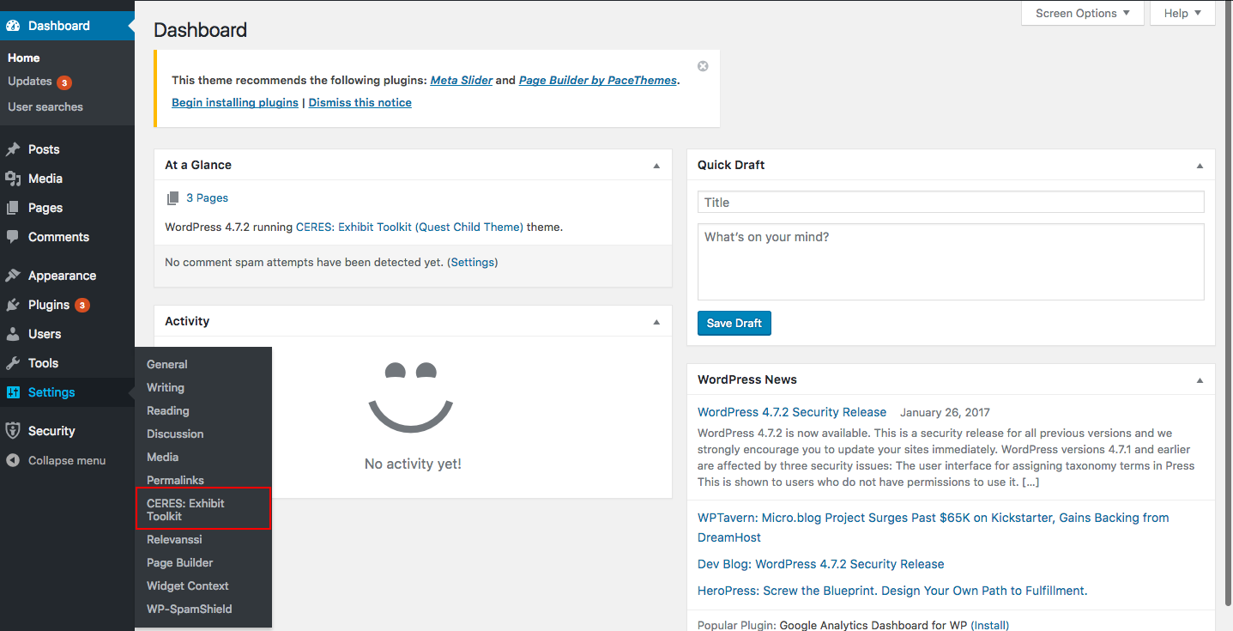Open the 3 Pages link
Viewport: 1233px width, 631px height.
pyautogui.click(x=208, y=197)
